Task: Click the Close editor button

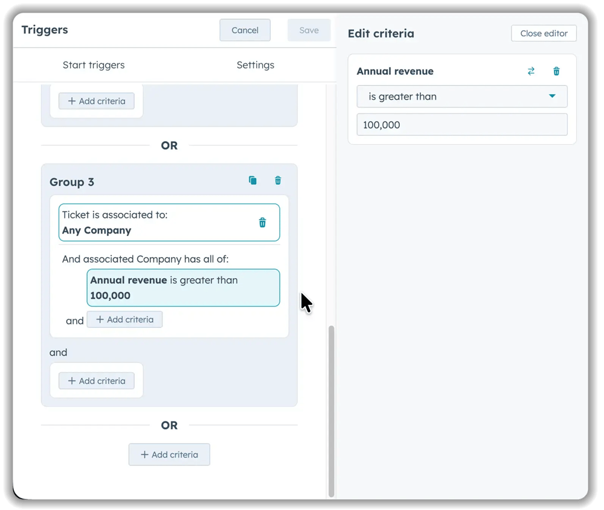Action: pyautogui.click(x=543, y=33)
